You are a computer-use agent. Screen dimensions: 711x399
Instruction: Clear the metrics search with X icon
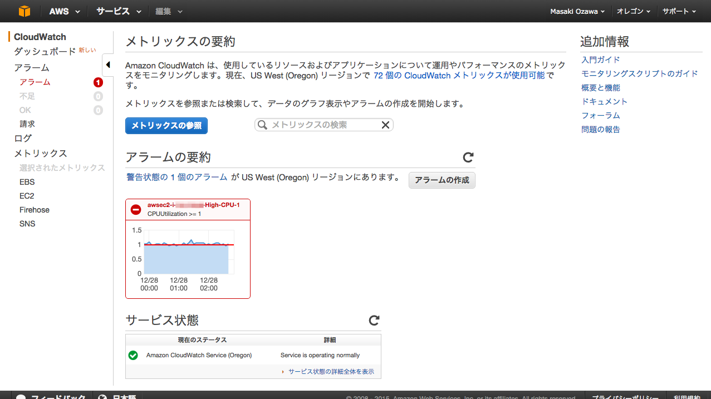[385, 125]
